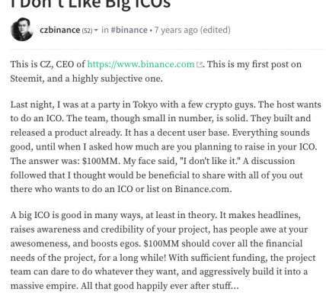Click the phrase "This is CZ, CEO of"
Image resolution: width=326 pixels, height=305 pixels.
point(48,64)
